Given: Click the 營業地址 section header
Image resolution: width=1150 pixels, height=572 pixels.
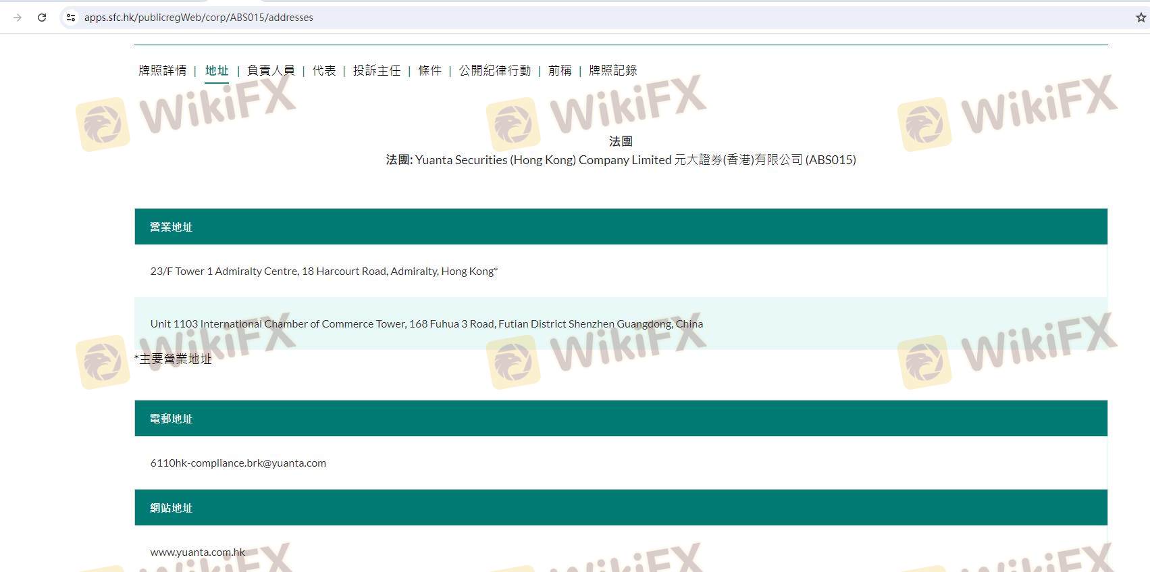Looking at the screenshot, I should pyautogui.click(x=172, y=227).
